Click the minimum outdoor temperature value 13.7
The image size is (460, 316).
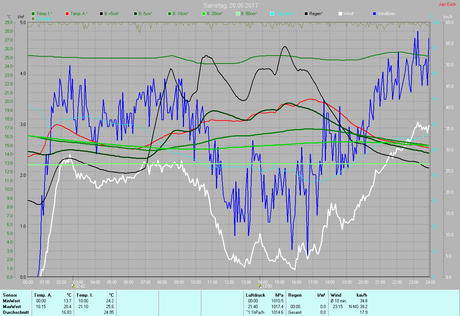coord(68,301)
